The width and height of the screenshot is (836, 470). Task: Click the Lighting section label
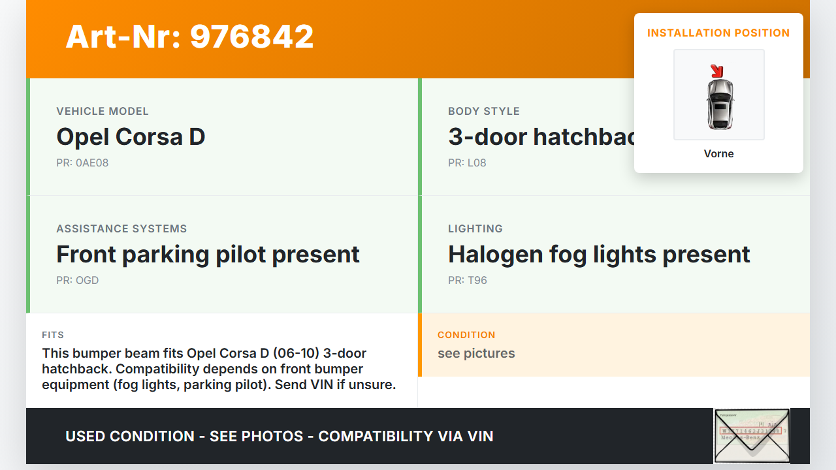[x=475, y=229]
